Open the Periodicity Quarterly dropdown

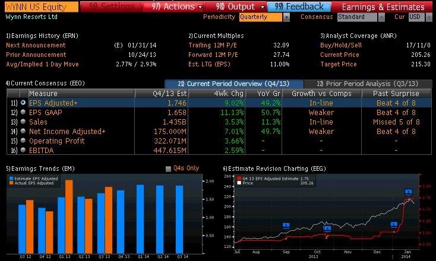point(286,17)
